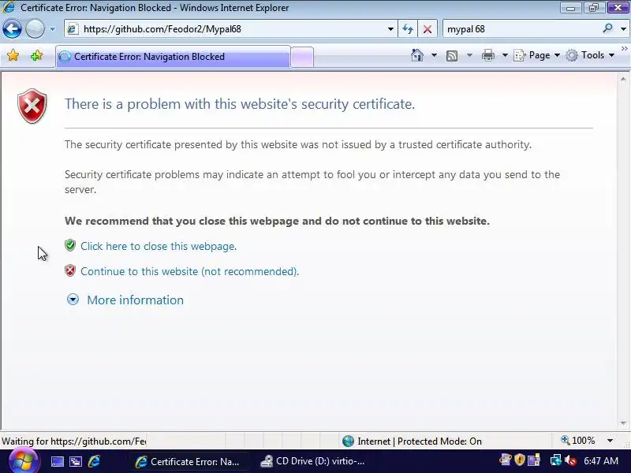Expand the address bar history dropdown
Screen dimensions: 631x473
click(x=390, y=29)
